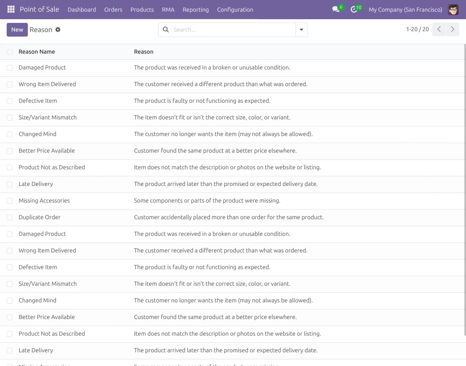The height and width of the screenshot is (366, 466).
Task: Click the vertical scrollbar on the right
Action: [x=464, y=155]
